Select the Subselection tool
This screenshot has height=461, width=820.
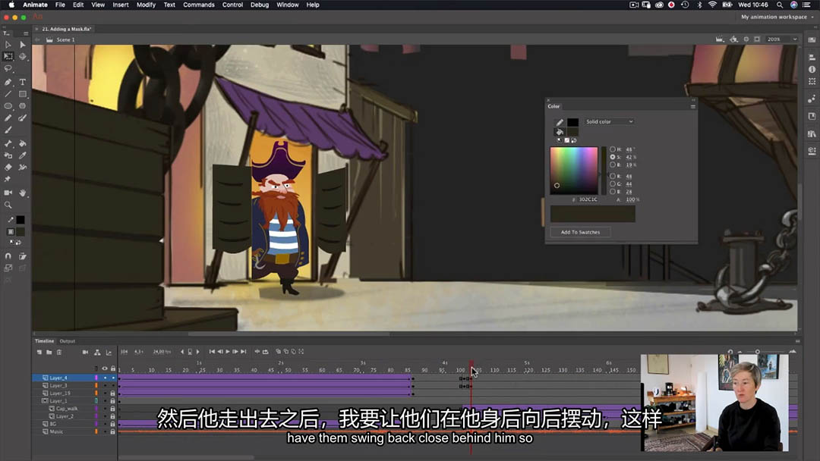point(23,45)
